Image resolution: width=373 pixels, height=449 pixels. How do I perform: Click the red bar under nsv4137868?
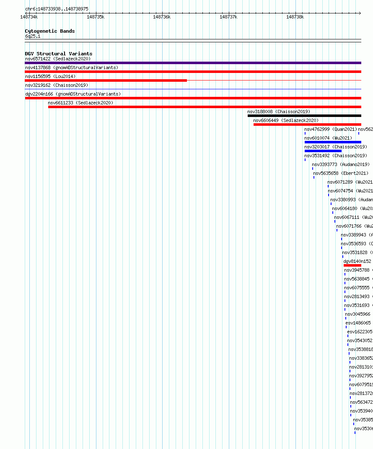click(193, 72)
